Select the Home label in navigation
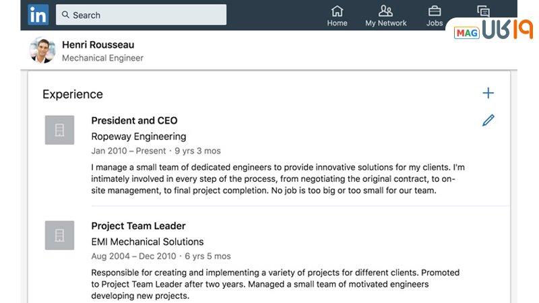This screenshot has width=539, height=303. (x=337, y=23)
